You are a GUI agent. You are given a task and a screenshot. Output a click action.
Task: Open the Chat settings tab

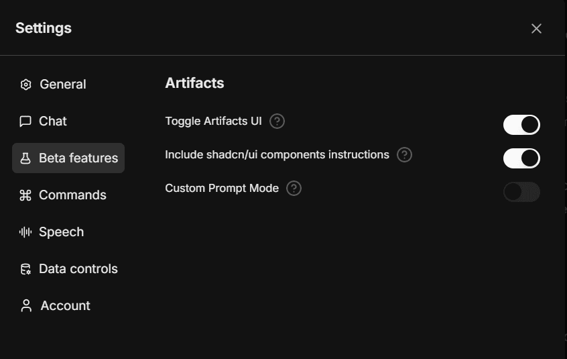click(53, 121)
